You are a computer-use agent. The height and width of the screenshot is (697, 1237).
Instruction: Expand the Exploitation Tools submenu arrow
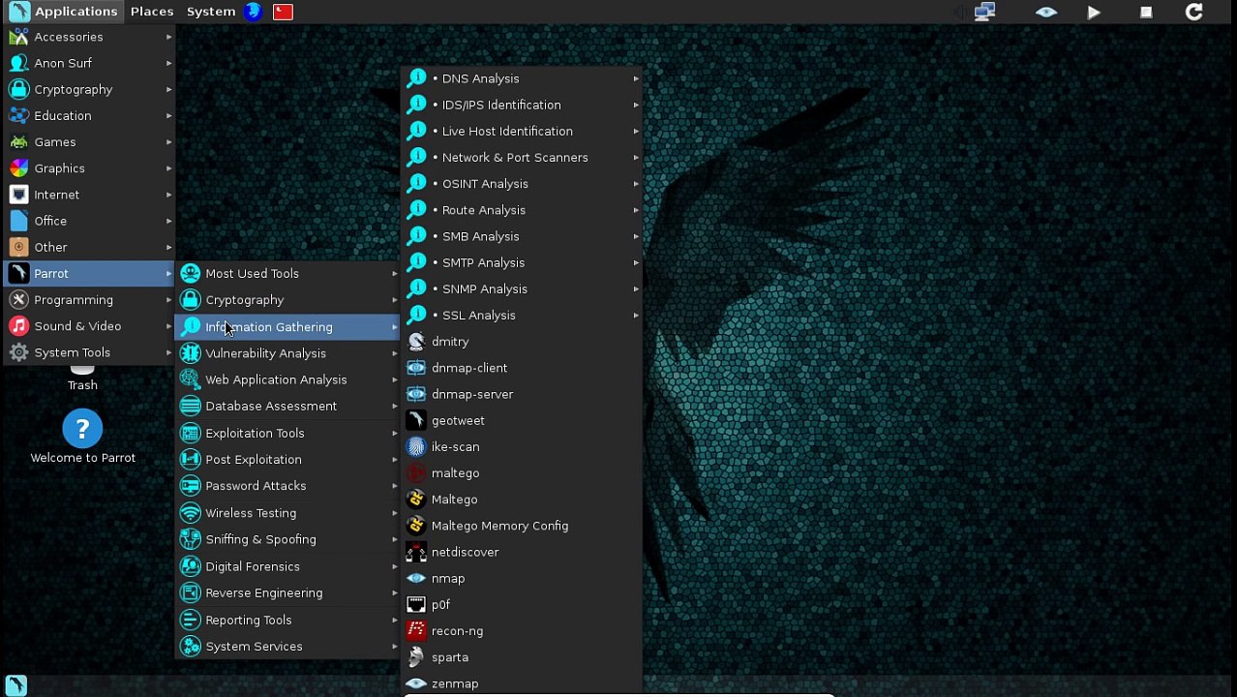coord(394,433)
